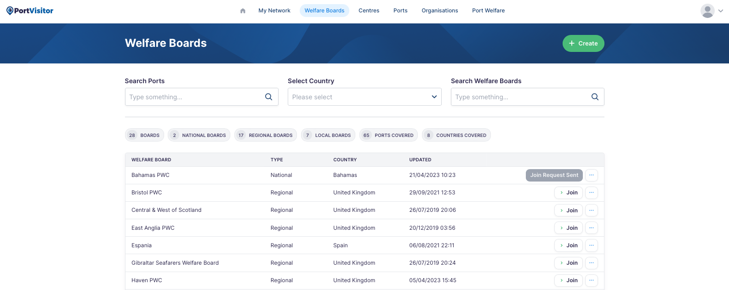Click the 28 Boards stat chip

tap(144, 135)
